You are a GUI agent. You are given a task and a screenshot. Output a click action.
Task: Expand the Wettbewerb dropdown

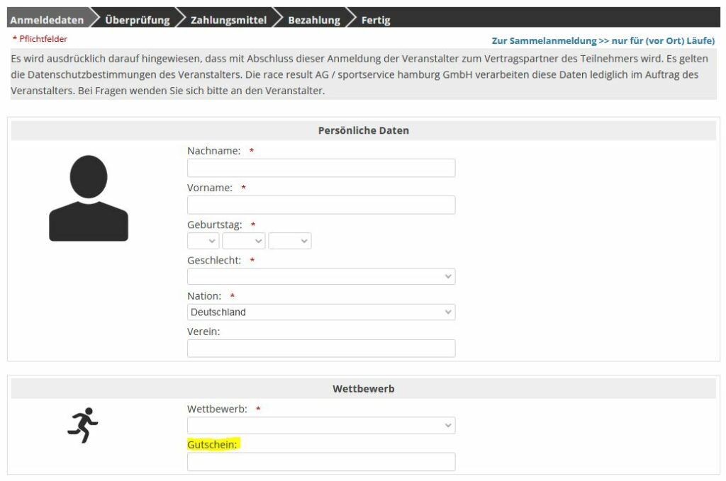321,426
